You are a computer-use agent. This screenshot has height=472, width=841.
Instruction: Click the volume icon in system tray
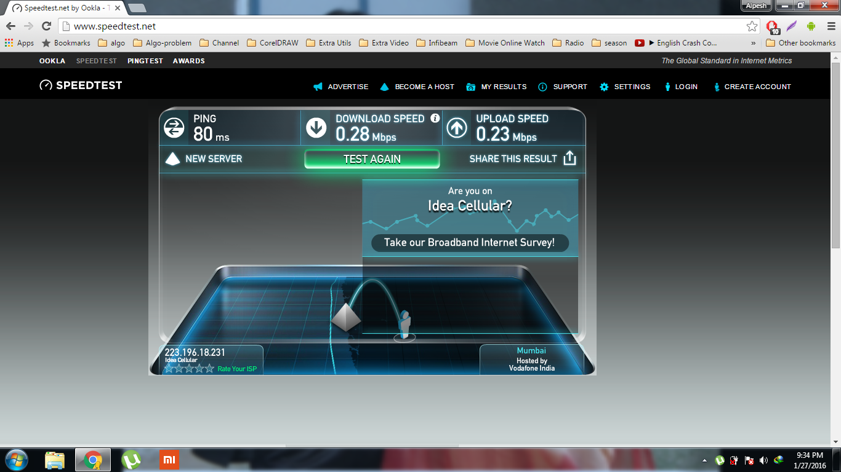[x=763, y=460]
